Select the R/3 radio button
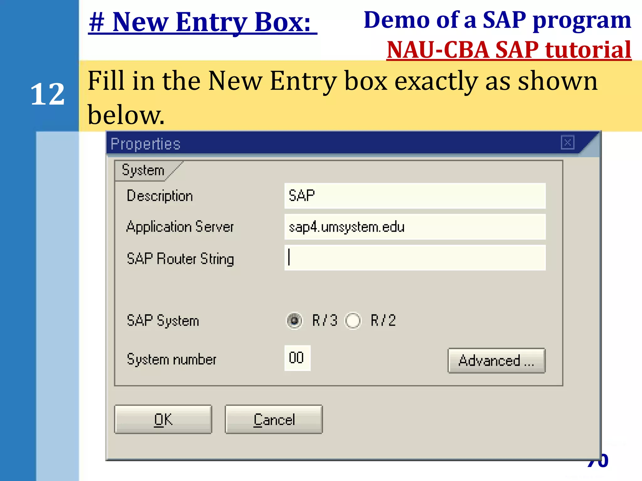642x481 pixels. 294,321
